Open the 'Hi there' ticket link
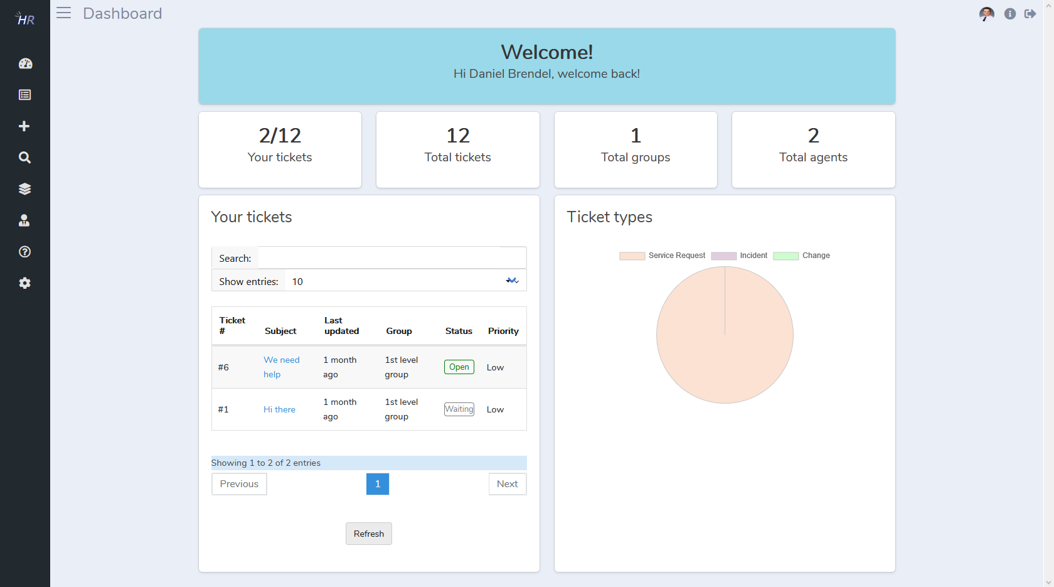 pyautogui.click(x=279, y=409)
